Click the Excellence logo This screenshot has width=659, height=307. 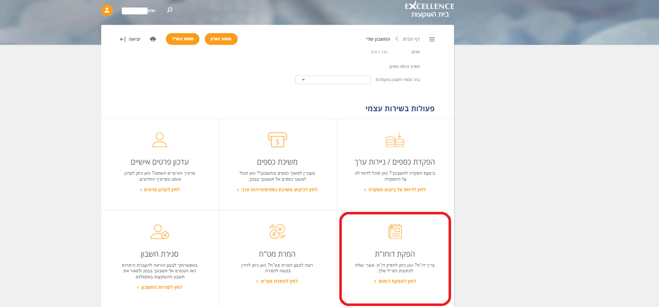coord(428,9)
